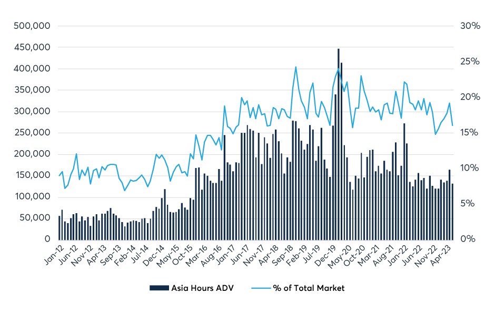Click the 250,000 left axis value
This screenshot has width=495, height=315.
click(x=34, y=132)
